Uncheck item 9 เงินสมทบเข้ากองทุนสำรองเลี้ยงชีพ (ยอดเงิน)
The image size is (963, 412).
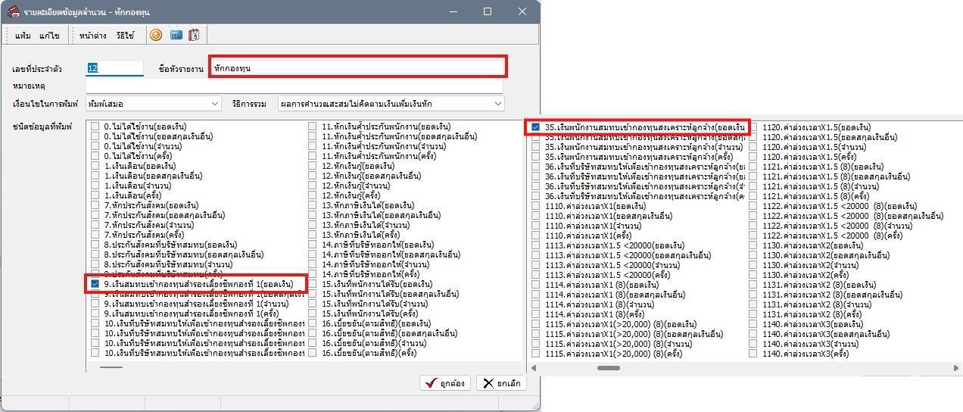pos(95,284)
